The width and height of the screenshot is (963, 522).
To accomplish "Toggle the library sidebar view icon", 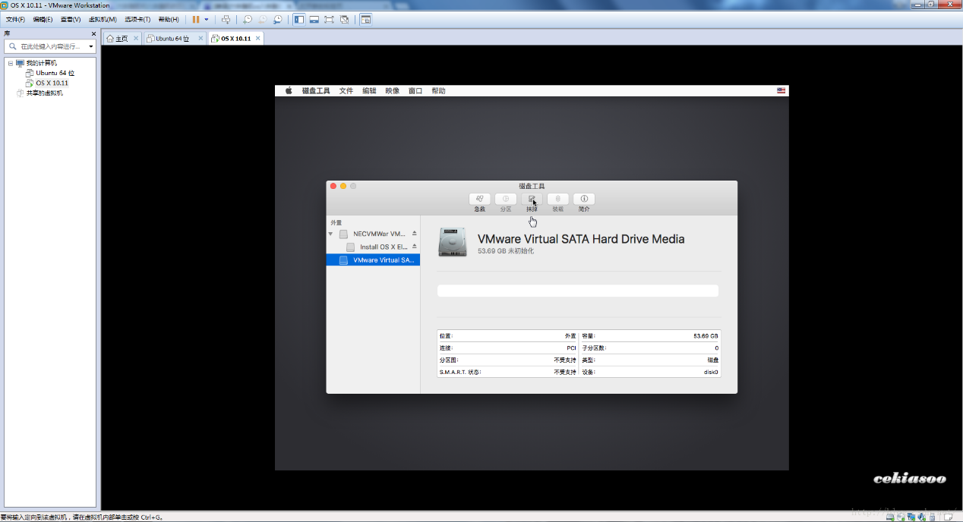I will point(299,19).
